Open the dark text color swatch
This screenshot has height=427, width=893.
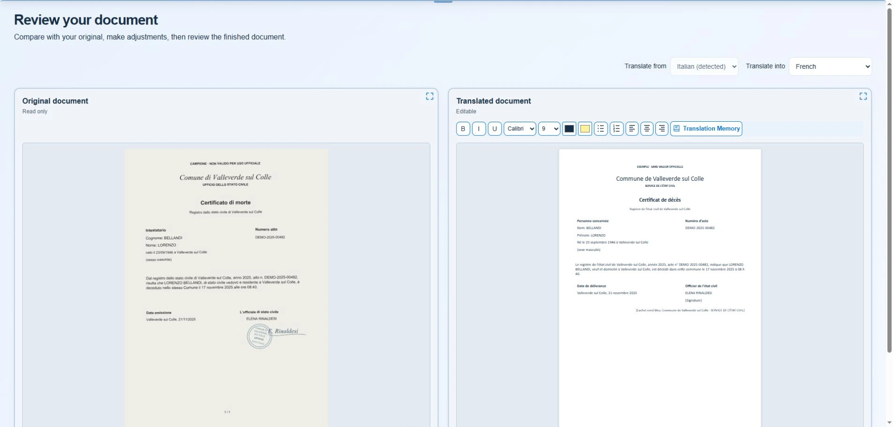(x=569, y=129)
